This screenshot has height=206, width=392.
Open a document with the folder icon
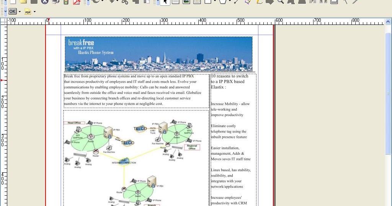click(23, 2)
